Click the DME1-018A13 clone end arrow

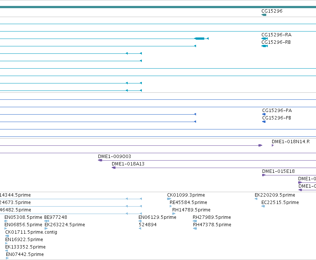click(114, 168)
